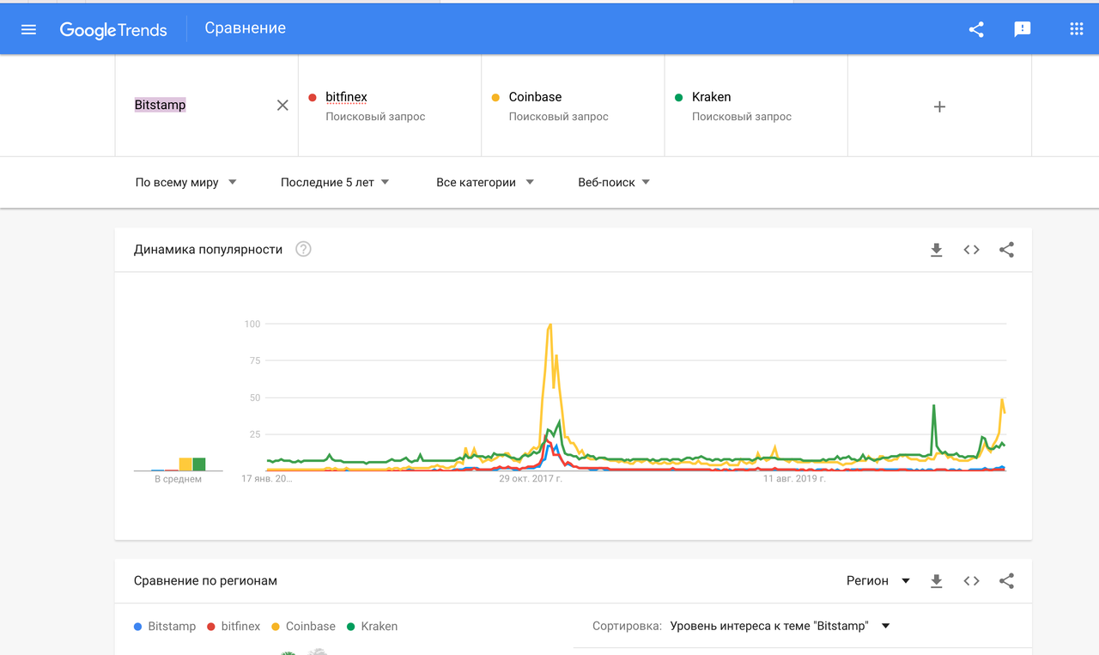Viewport: 1099px width, 655px height.
Task: Open the hamburger main menu
Action: pos(28,29)
